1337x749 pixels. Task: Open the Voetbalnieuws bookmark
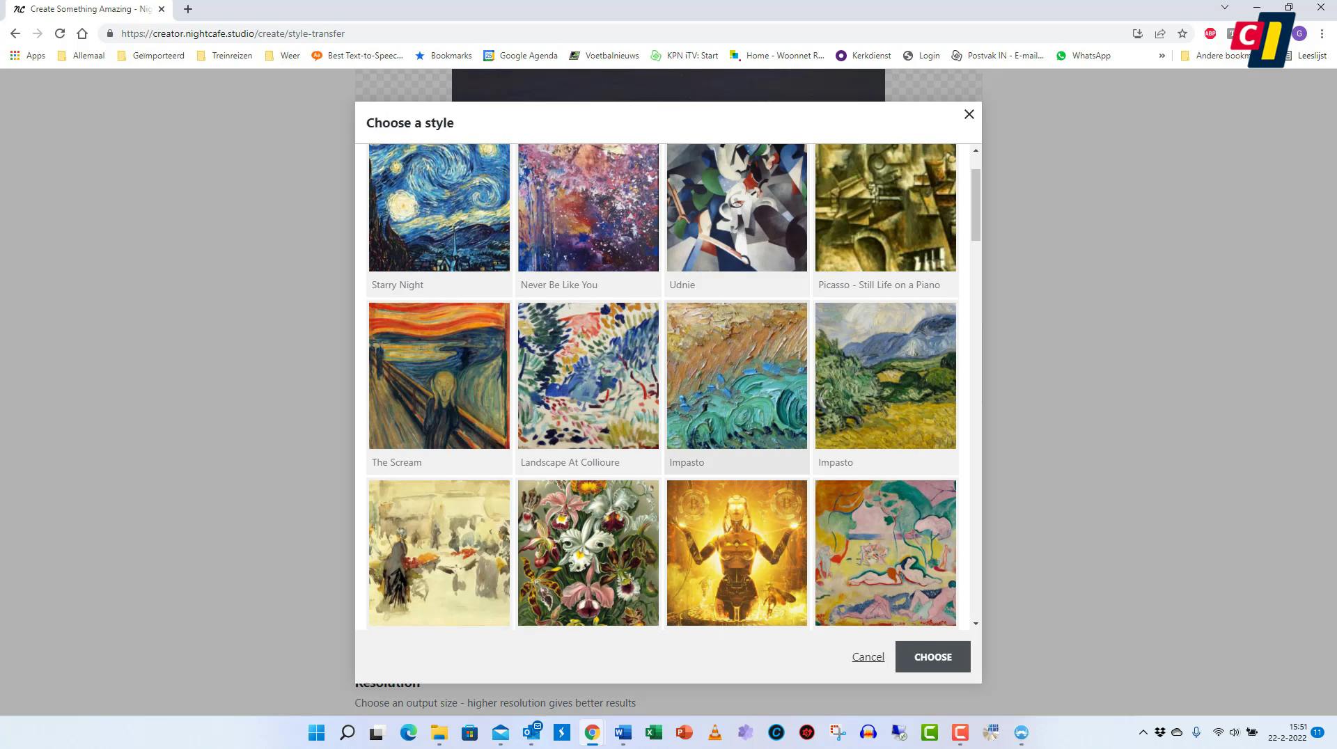point(604,56)
